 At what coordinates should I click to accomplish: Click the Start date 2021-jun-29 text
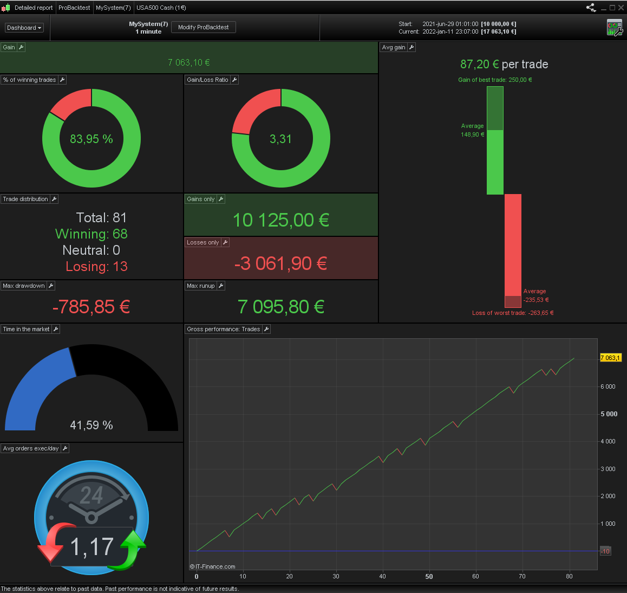[450, 24]
